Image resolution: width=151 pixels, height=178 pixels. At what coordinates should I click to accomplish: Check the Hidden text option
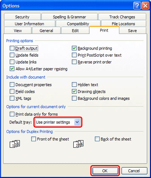click(74, 84)
